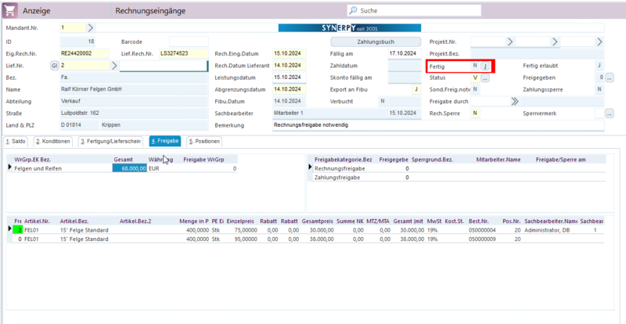Open the 2. Konditionen tab

54,142
